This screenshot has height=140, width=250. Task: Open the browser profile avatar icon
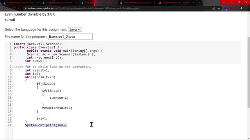coord(241,9)
